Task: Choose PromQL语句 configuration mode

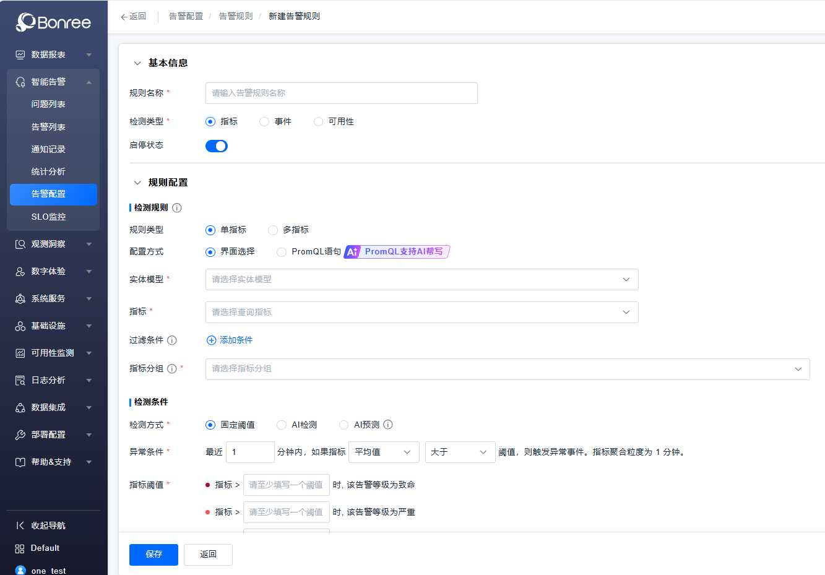Action: tap(282, 252)
